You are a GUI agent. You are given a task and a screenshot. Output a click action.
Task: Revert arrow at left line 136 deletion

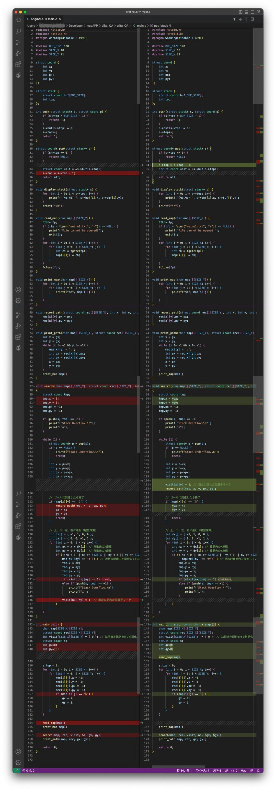coord(142,600)
